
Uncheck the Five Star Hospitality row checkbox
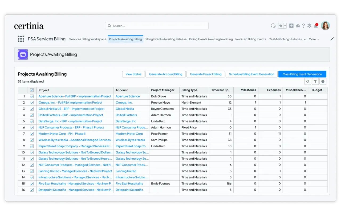(x=32, y=184)
